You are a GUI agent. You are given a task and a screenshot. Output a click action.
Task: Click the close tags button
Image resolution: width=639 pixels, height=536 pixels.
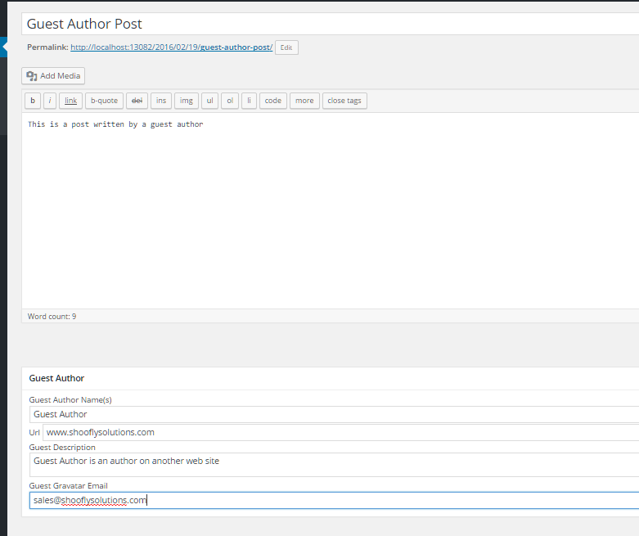pos(344,101)
